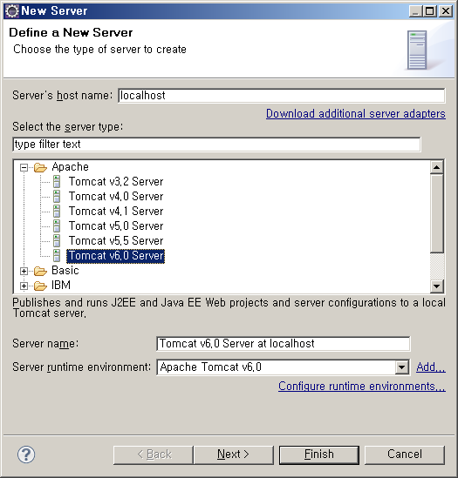This screenshot has width=458, height=478.
Task: Click the IBM folder icon
Action: (40, 286)
